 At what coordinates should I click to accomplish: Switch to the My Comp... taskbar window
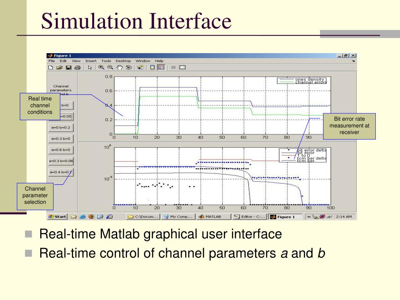[x=178, y=216]
